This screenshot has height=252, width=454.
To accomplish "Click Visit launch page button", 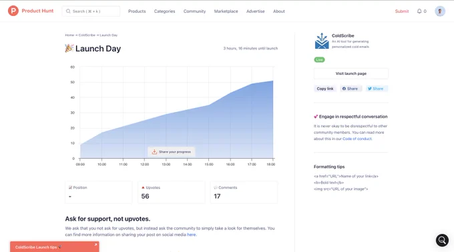I will [351, 73].
